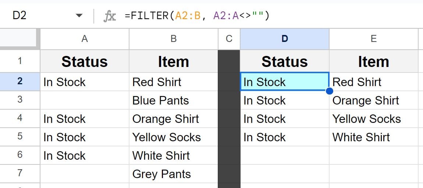
Task: Select row 7 header
Action: click(x=20, y=173)
